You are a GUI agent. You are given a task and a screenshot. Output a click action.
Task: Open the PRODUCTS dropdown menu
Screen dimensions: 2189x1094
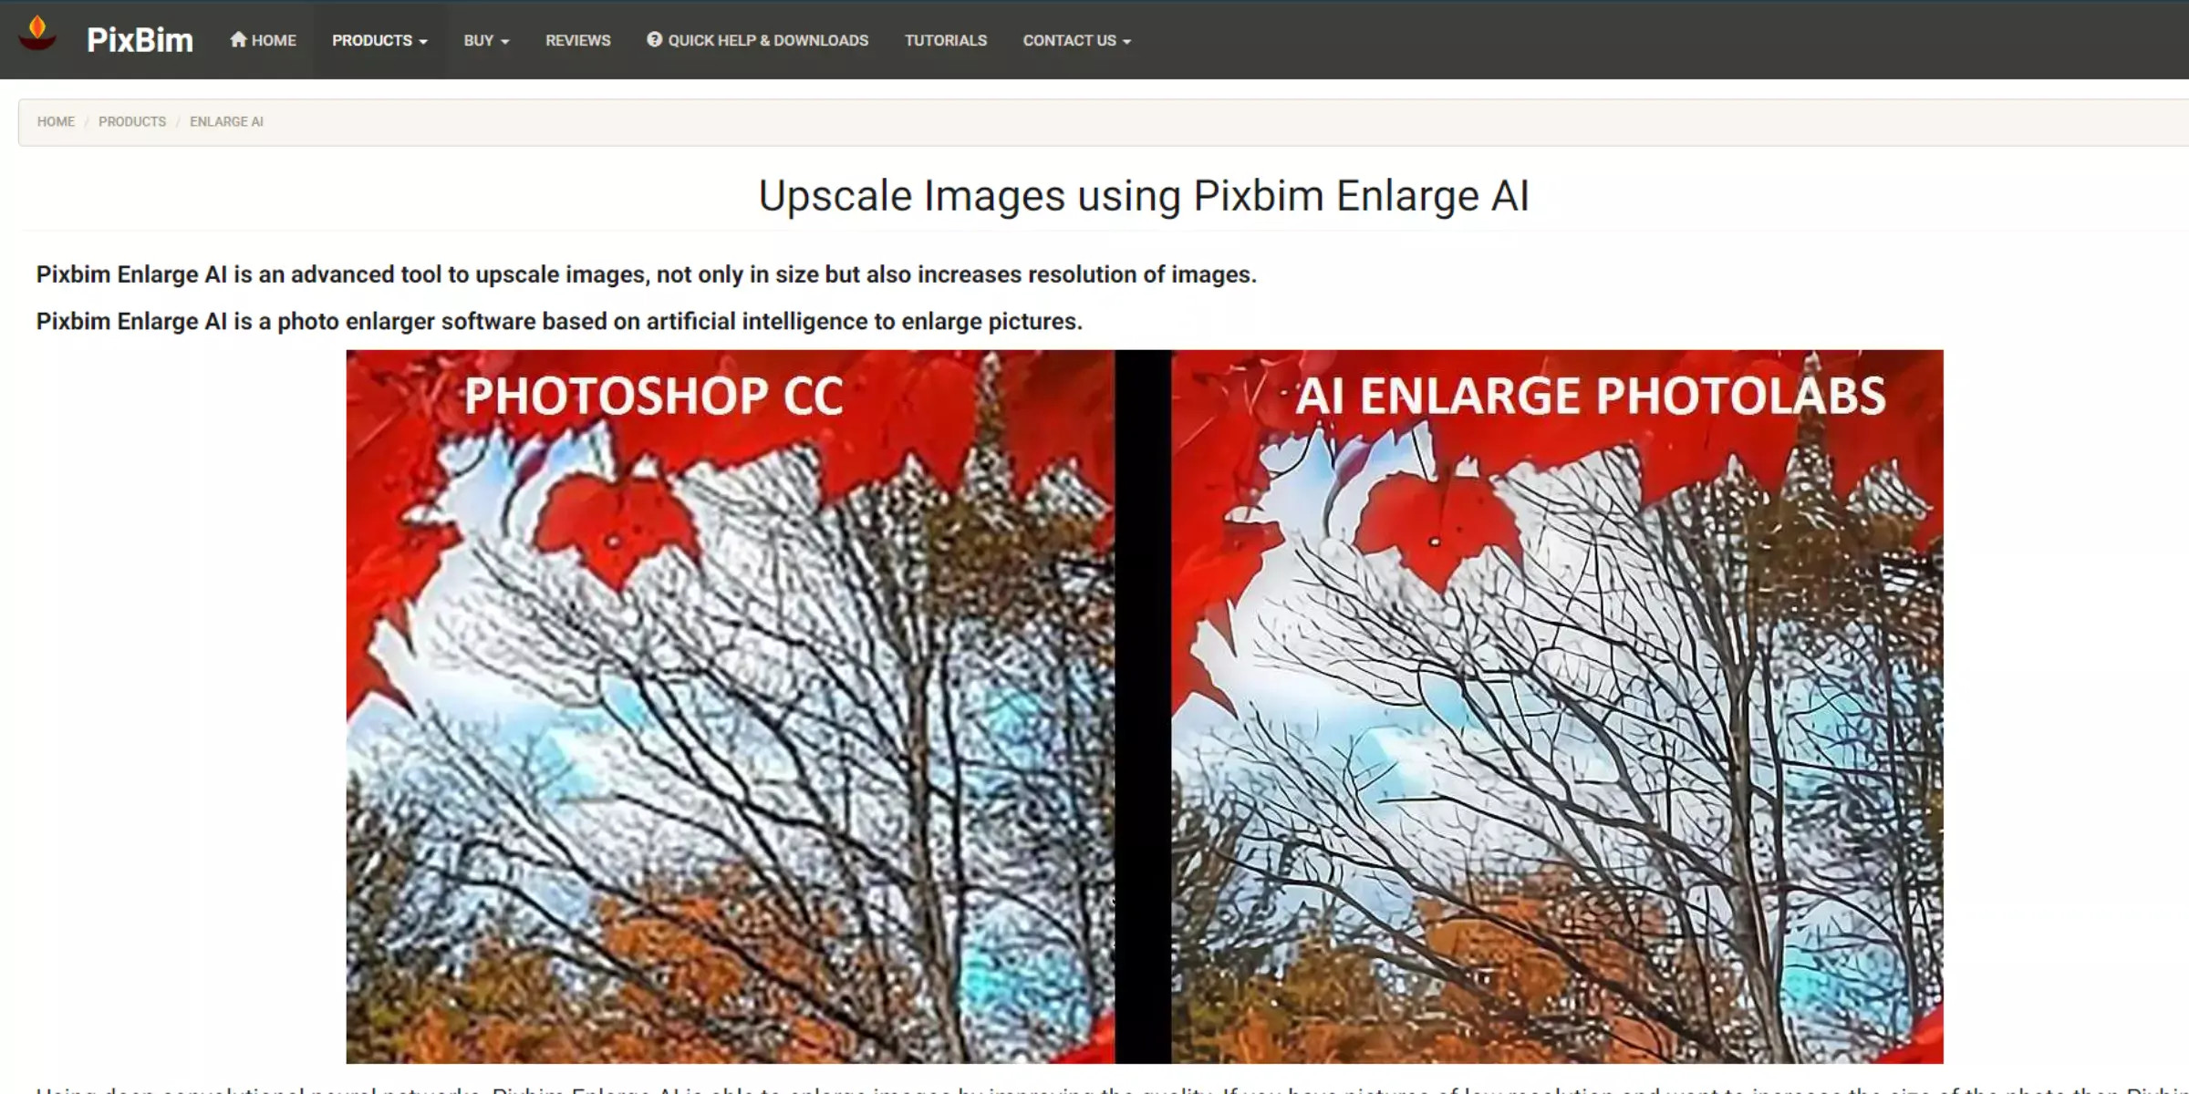[x=379, y=40]
